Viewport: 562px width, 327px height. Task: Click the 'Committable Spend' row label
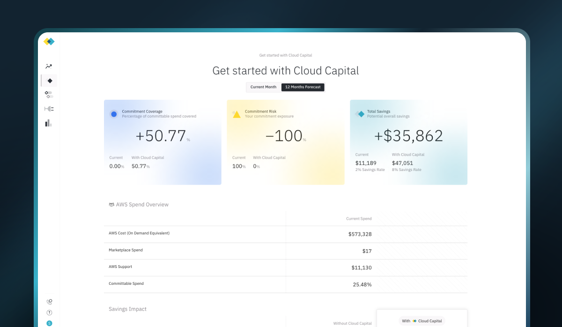click(126, 283)
